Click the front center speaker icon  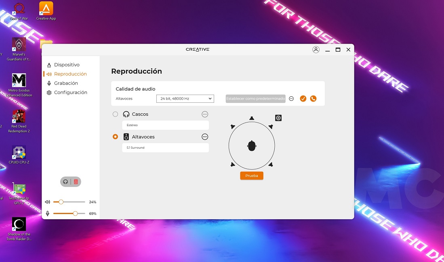pos(252,118)
